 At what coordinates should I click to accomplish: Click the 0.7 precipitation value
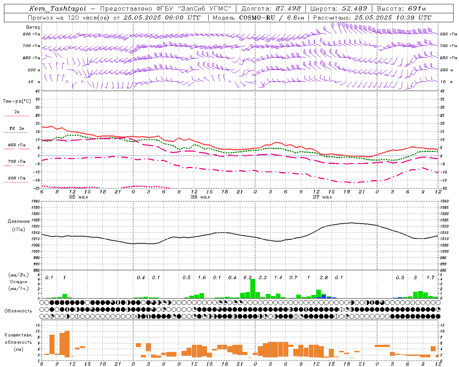(293, 278)
